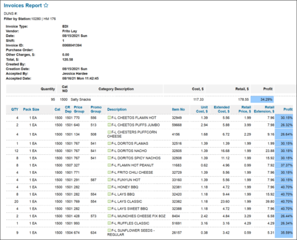
Task: Select promo group 573 for MUNCHIES CHEESE FIX
Action: point(93,216)
